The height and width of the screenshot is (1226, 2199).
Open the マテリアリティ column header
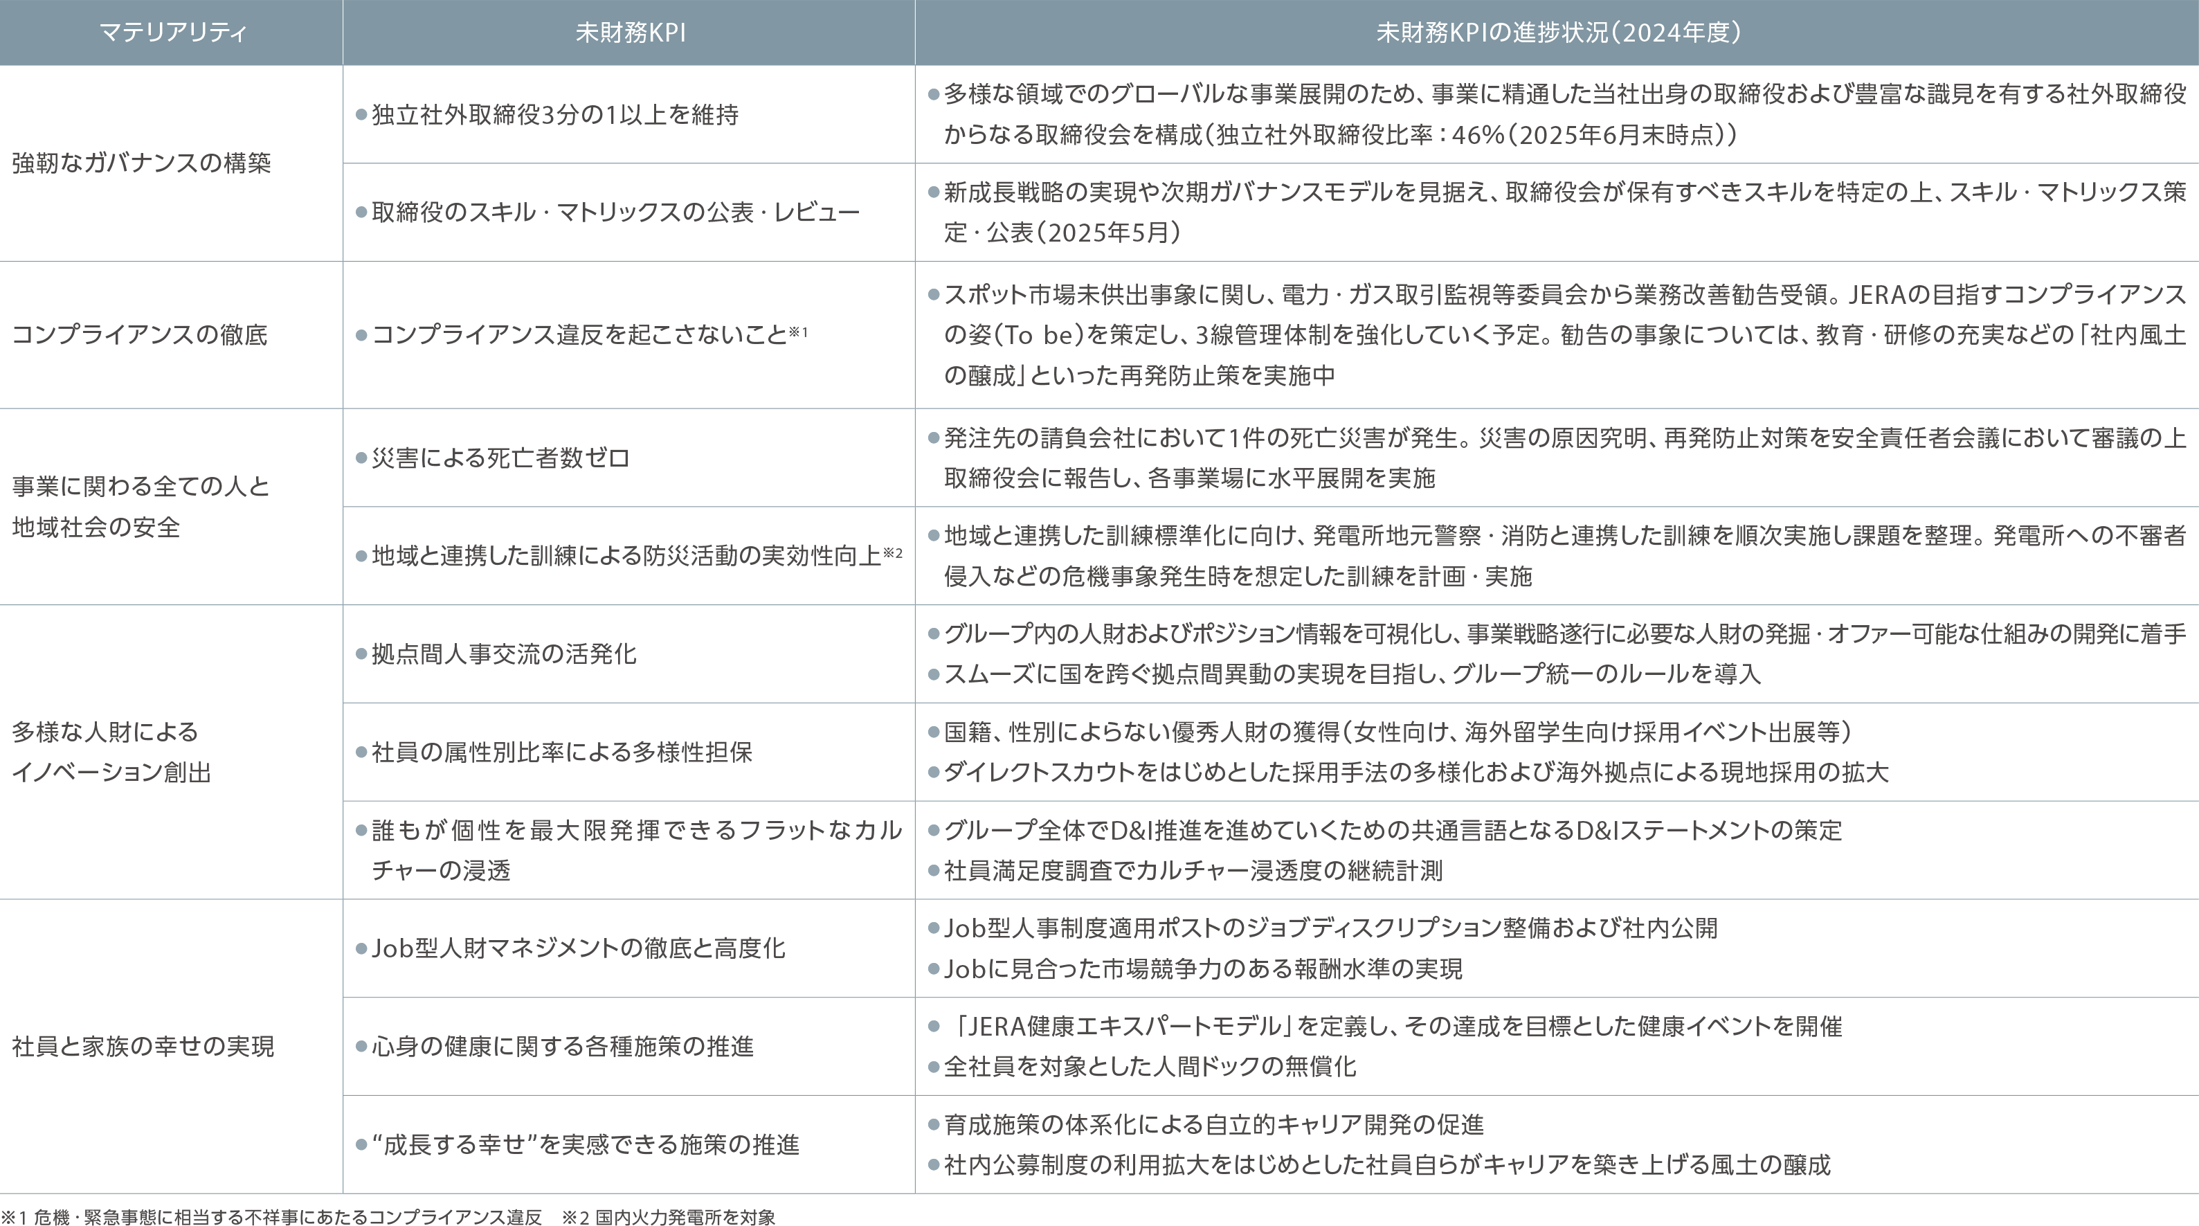pos(171,33)
